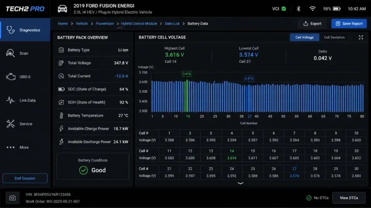
Task: Open the Service tools icon
Action: 11,124
